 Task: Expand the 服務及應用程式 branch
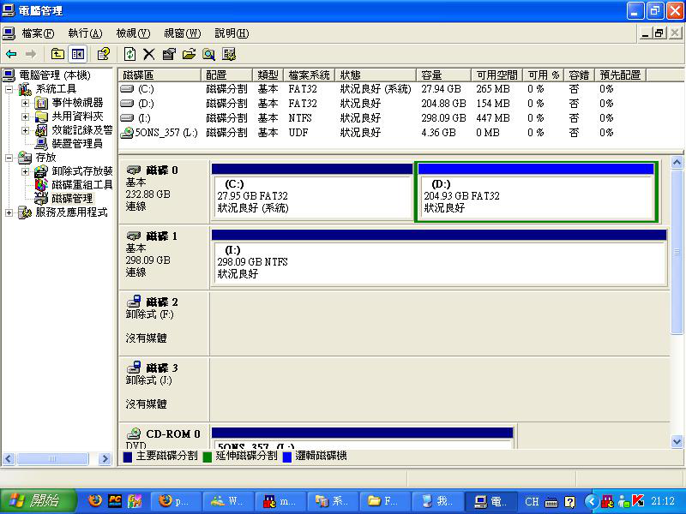(9, 212)
